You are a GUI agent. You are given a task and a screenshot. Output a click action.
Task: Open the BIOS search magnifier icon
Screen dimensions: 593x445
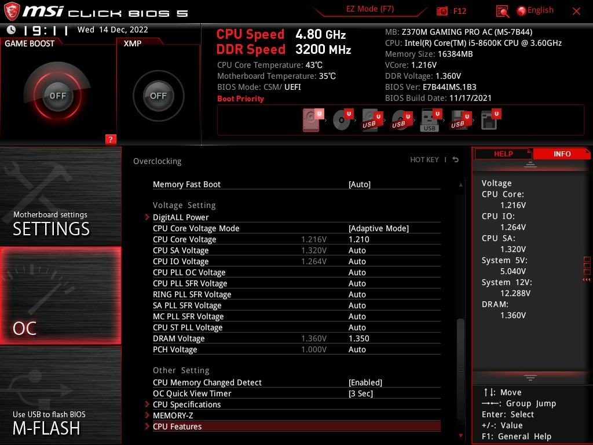click(502, 12)
